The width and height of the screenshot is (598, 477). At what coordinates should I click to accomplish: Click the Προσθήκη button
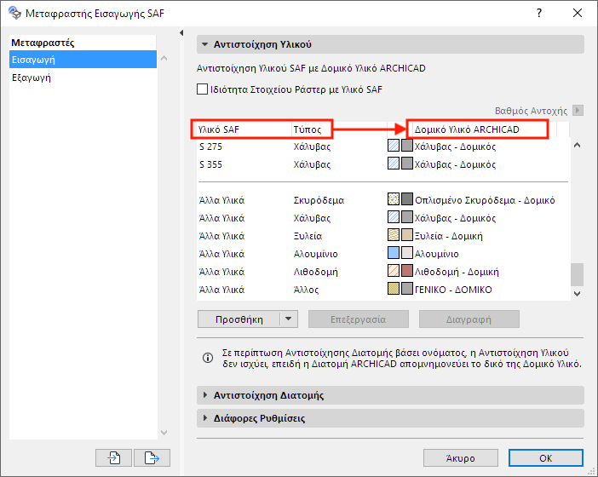pyautogui.click(x=239, y=319)
